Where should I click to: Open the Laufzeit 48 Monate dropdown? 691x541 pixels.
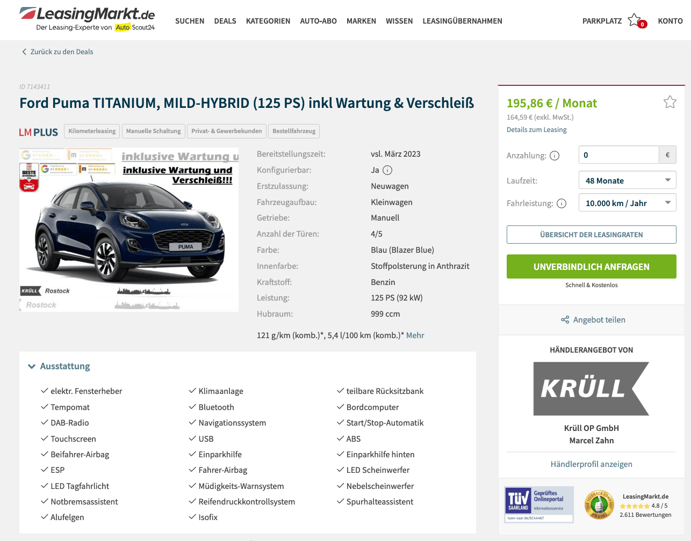click(x=627, y=180)
